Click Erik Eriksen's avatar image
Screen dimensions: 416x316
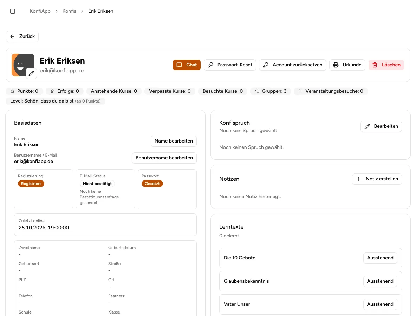coord(23,65)
